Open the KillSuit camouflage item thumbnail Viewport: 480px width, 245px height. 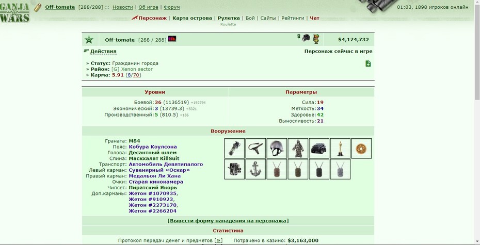click(298, 149)
